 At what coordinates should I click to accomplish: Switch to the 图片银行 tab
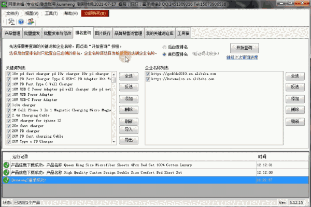(102, 34)
